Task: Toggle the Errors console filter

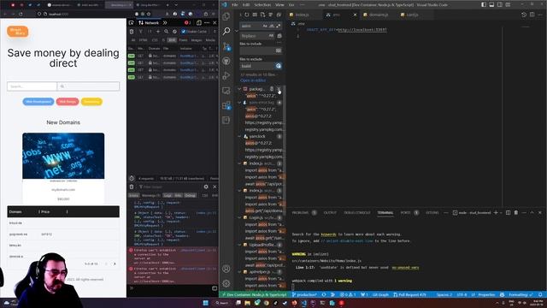Action: point(133,195)
